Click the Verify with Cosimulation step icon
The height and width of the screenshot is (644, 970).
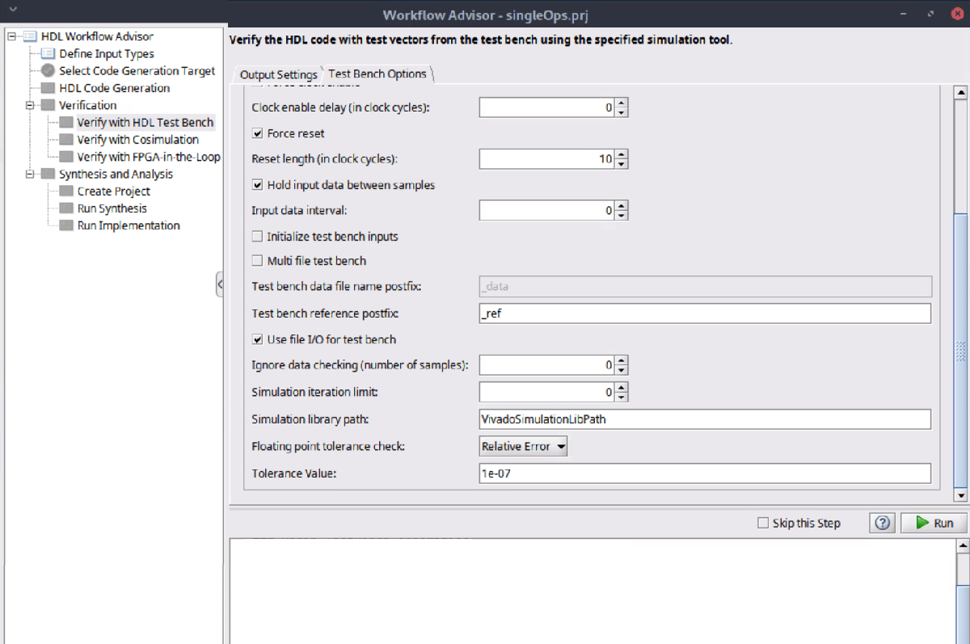(65, 140)
